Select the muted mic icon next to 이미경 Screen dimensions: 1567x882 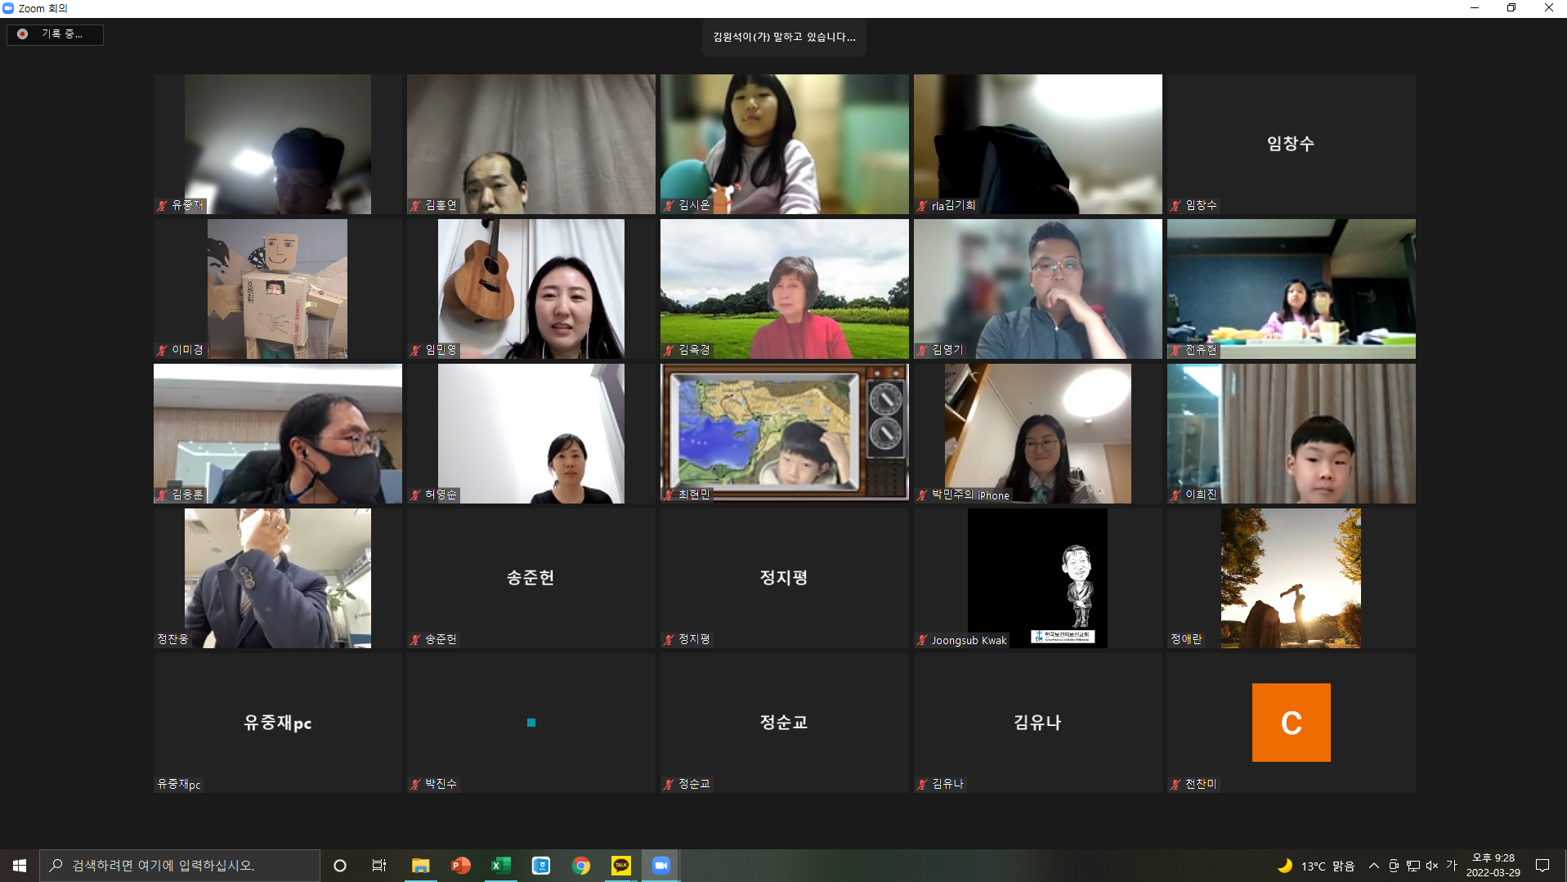point(162,350)
